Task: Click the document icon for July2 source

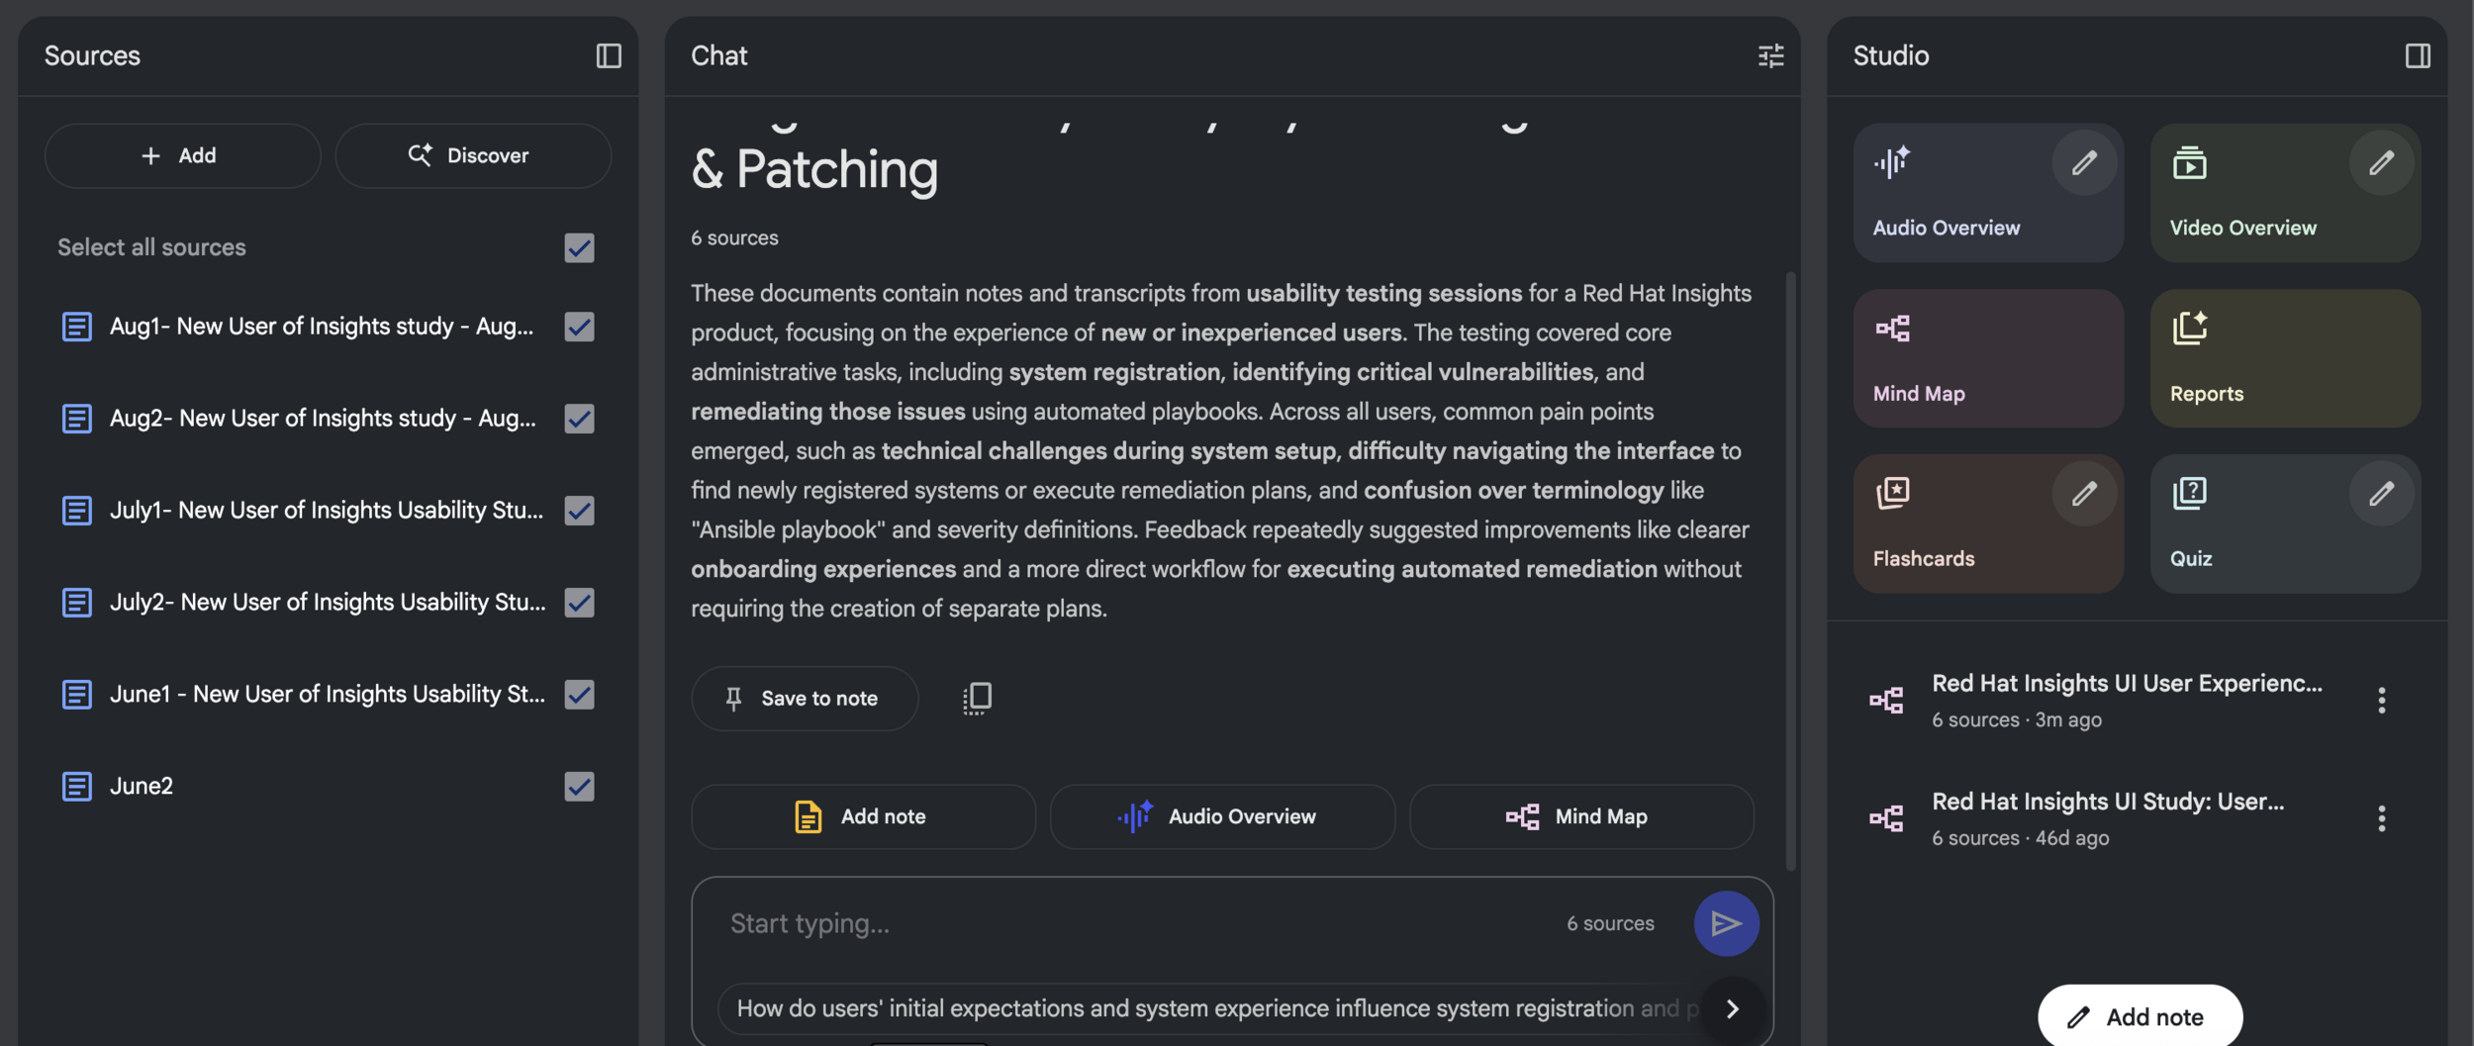Action: click(76, 603)
